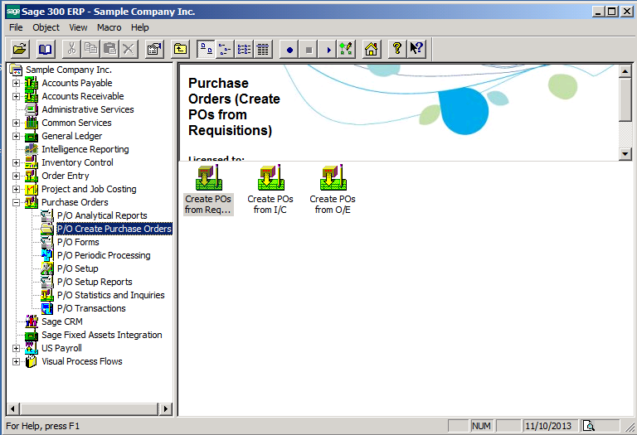
Task: Open the View menu
Action: click(x=78, y=27)
